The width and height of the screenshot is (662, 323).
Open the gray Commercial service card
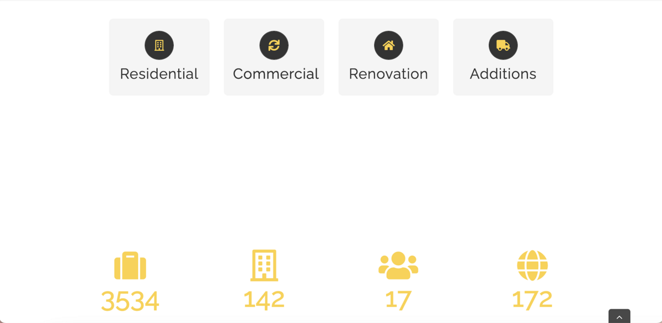pos(274,57)
